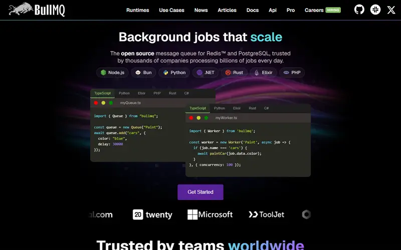Select the PHP runtime chip

coord(292,72)
